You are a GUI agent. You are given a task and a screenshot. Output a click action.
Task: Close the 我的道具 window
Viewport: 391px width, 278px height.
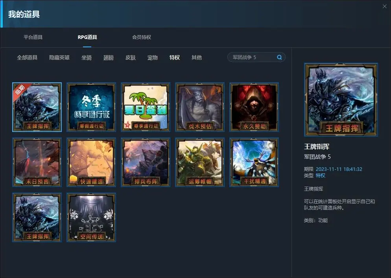coord(385,6)
